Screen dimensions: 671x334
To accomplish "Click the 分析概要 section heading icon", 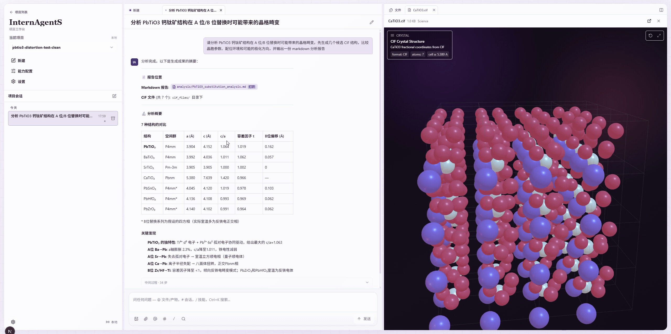I will tap(144, 114).
